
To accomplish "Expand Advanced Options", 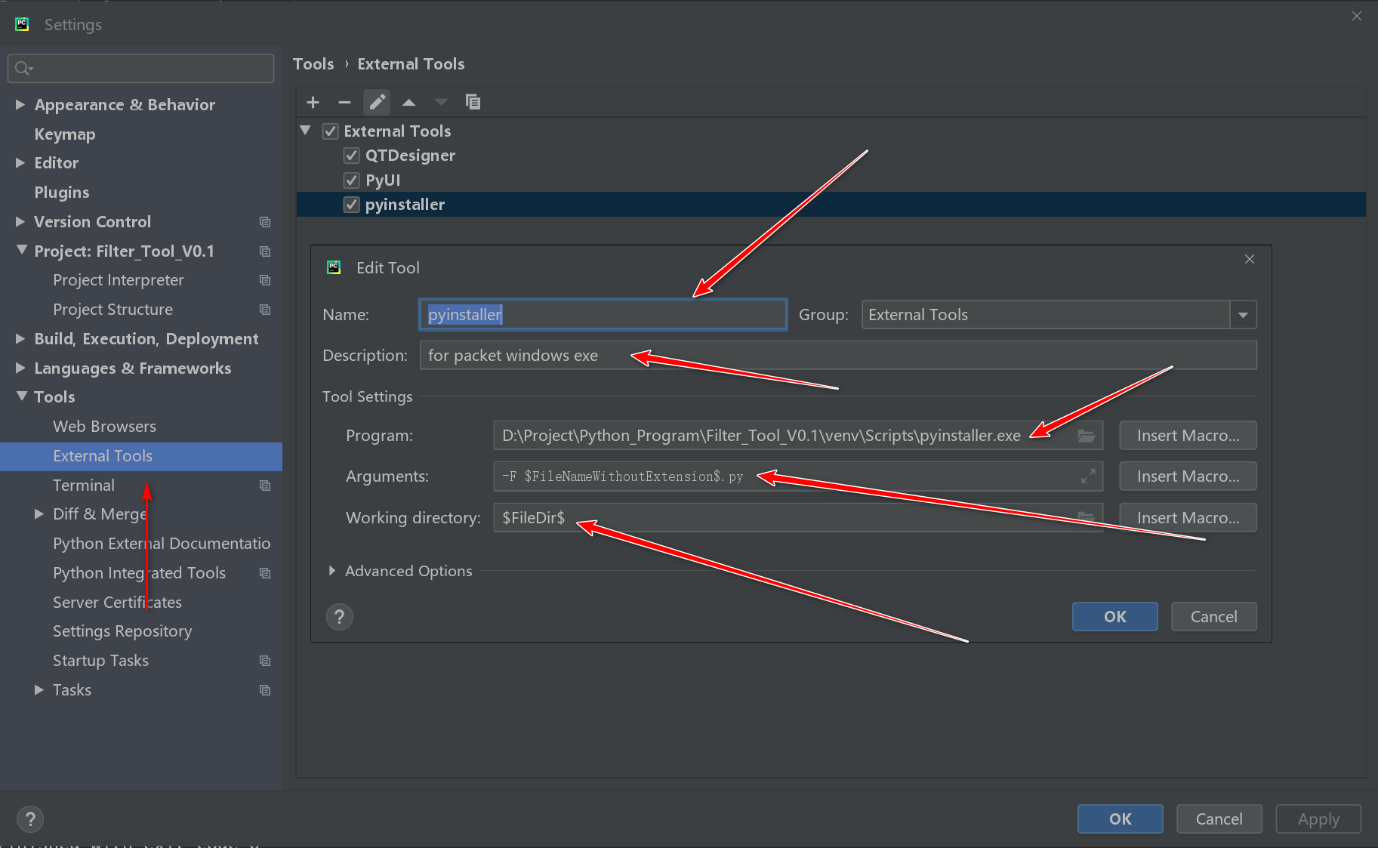I will click(332, 571).
